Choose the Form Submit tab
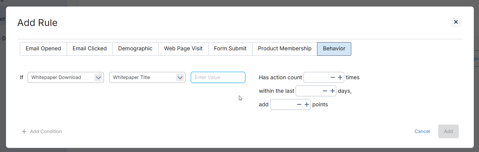Viewport: 479px width, 152px height. [x=230, y=49]
